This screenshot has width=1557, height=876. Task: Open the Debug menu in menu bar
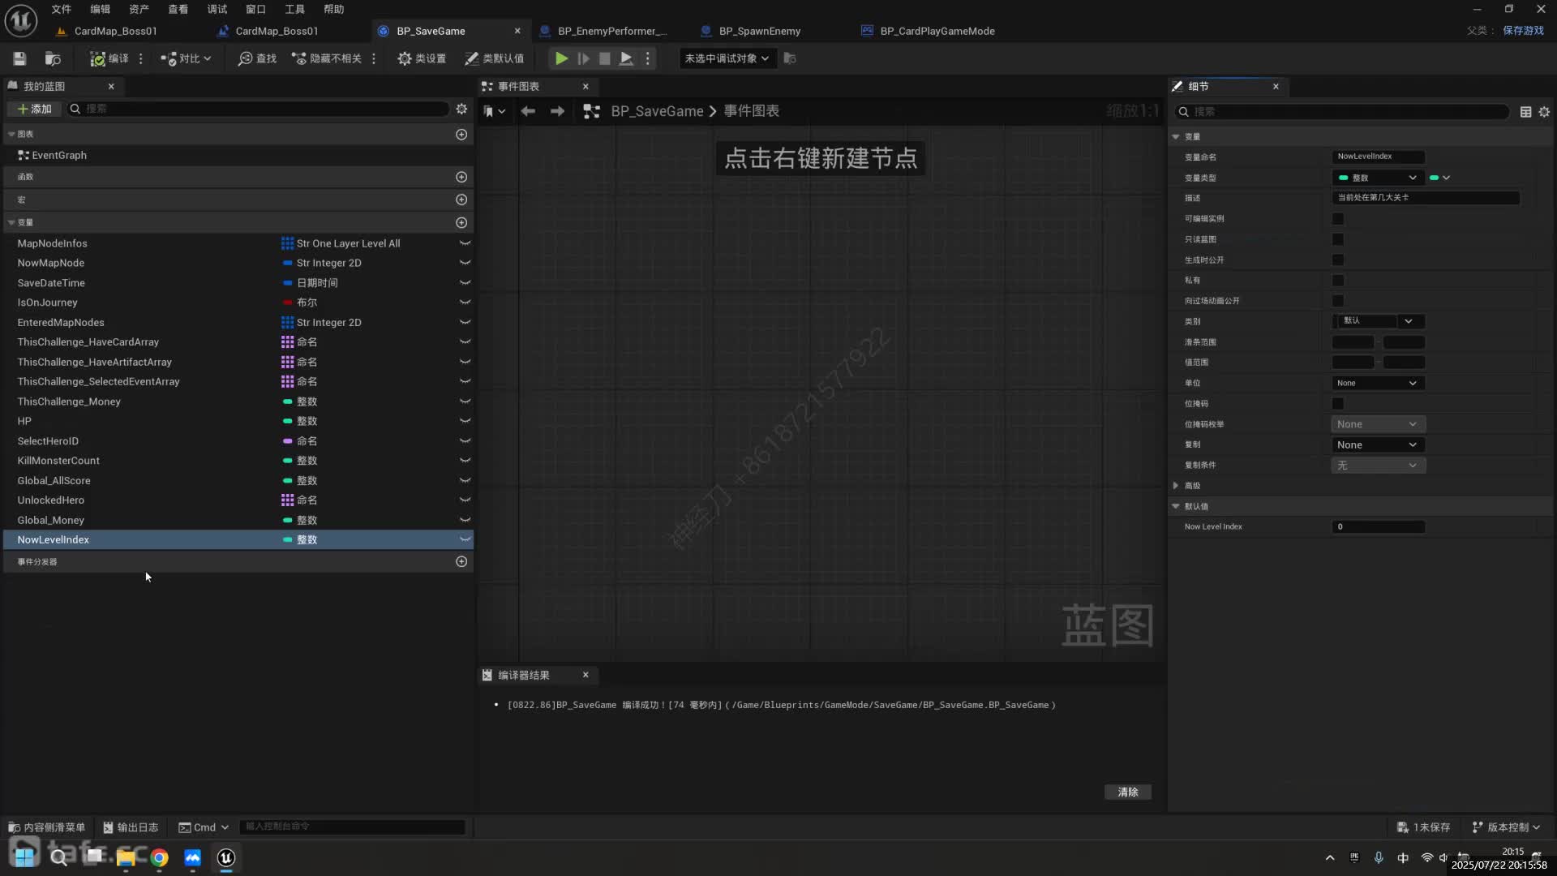click(x=217, y=9)
